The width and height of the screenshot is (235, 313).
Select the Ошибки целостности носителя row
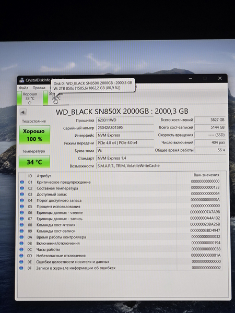(x=120, y=262)
